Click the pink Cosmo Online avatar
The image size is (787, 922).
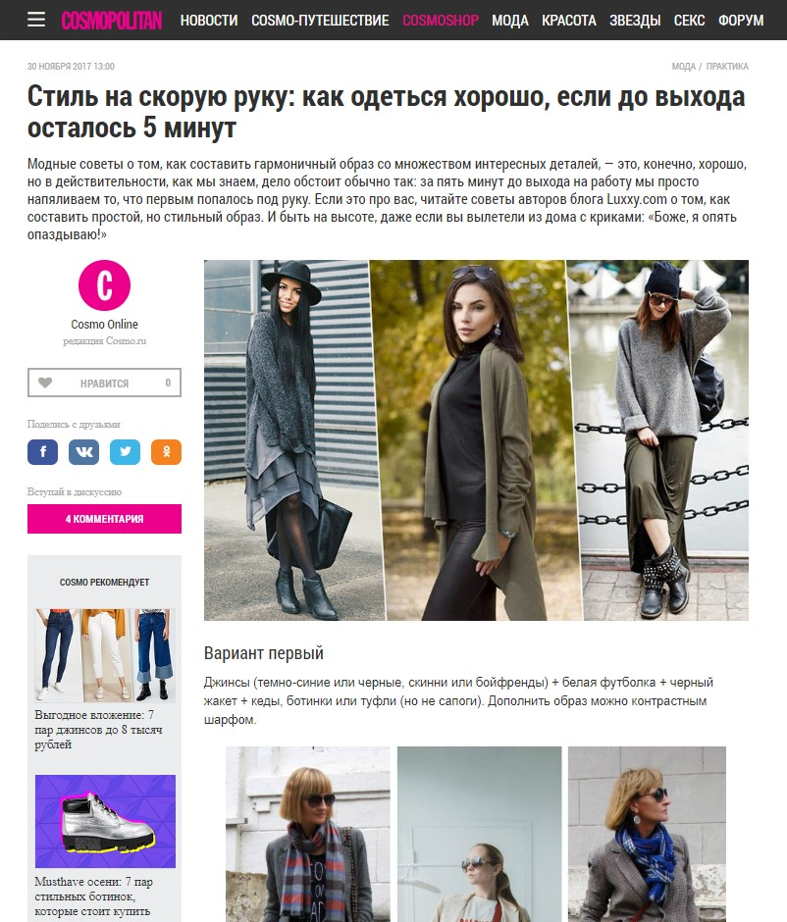coord(104,285)
